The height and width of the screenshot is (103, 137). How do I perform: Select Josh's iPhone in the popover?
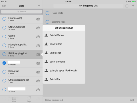pyautogui.click(x=64, y=62)
